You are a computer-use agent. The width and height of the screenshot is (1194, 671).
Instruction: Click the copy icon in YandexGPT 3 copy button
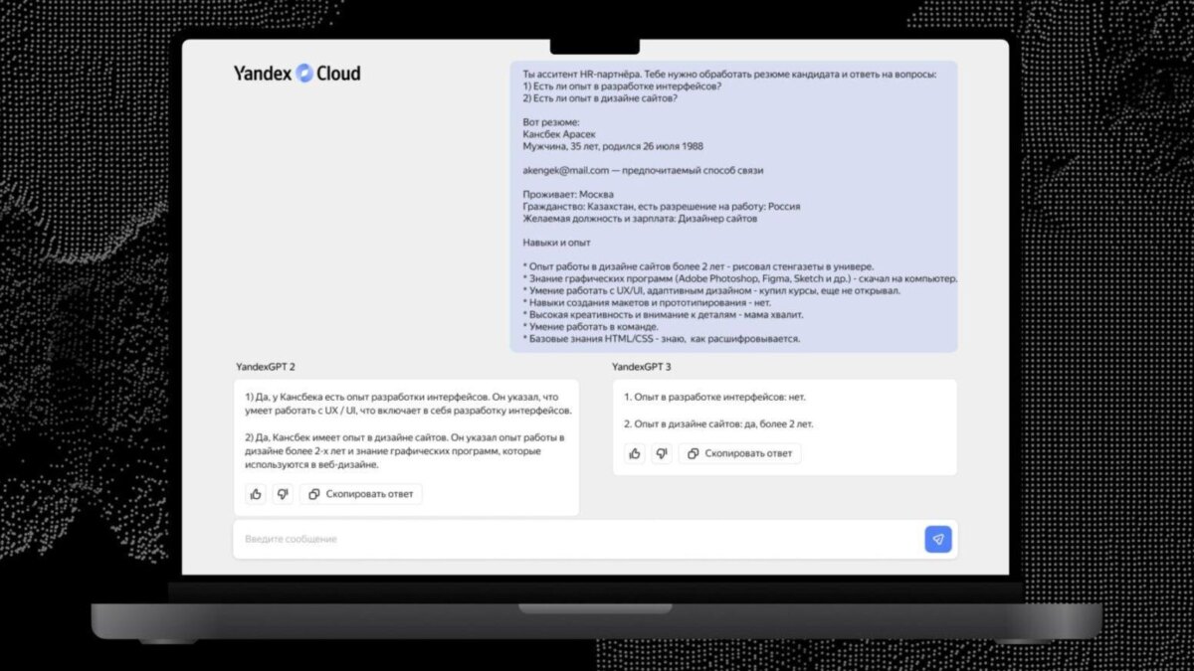pos(694,453)
